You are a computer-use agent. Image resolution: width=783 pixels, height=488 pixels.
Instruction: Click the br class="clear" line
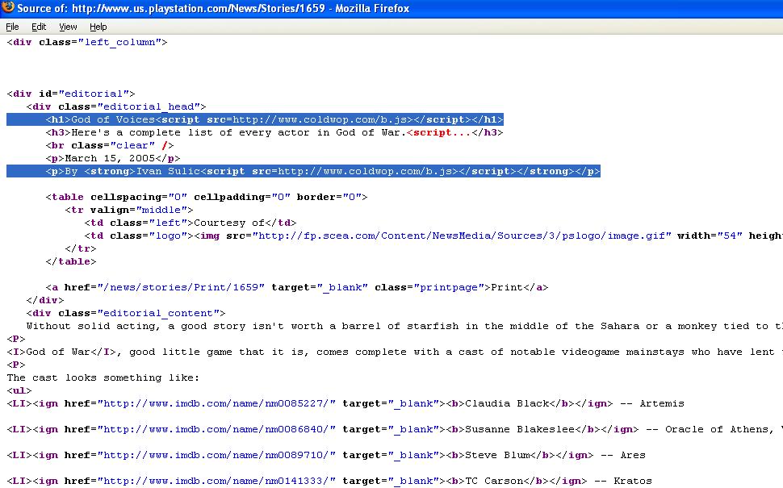(110, 146)
